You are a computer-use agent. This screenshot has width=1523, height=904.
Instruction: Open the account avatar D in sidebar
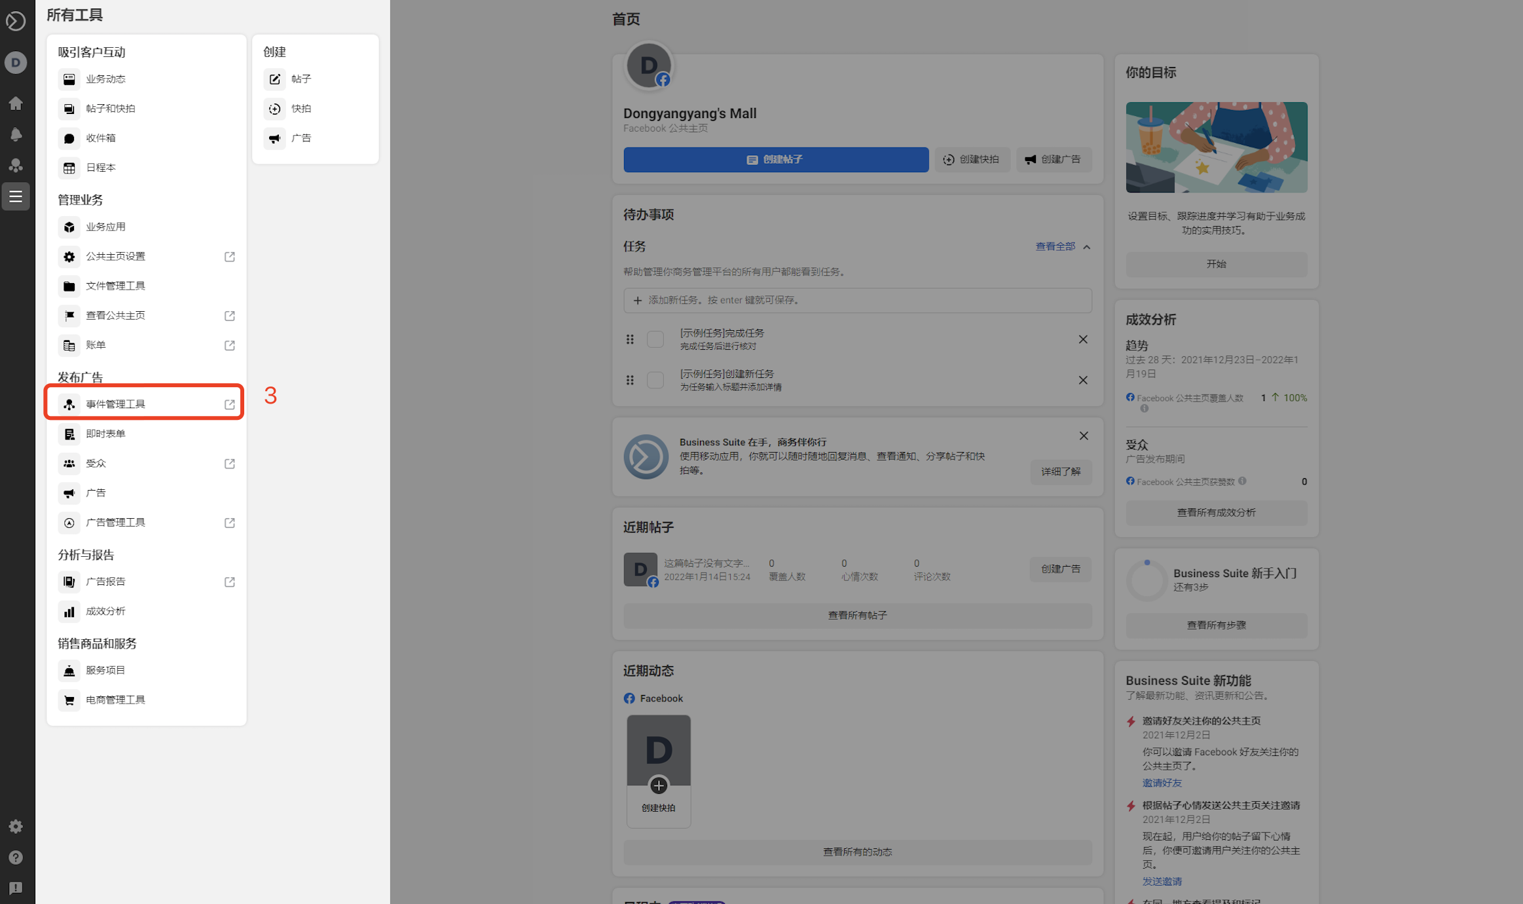pyautogui.click(x=16, y=63)
